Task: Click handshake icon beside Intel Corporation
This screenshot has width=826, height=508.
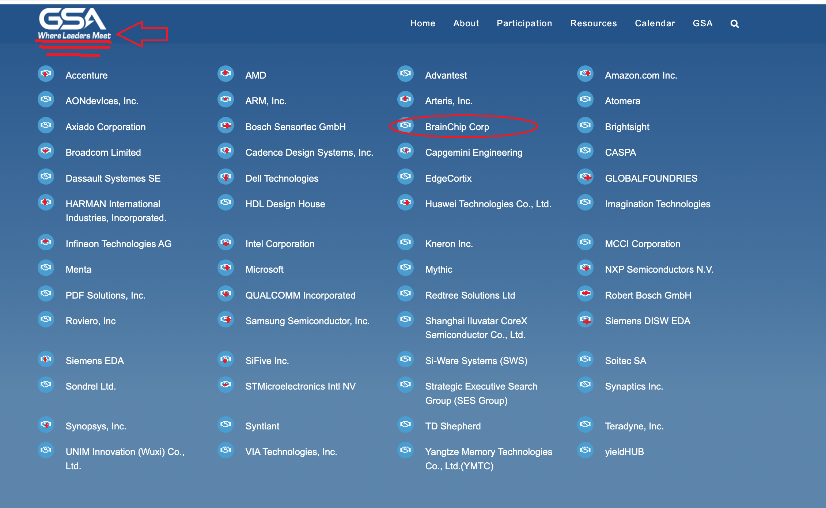Action: pos(226,242)
